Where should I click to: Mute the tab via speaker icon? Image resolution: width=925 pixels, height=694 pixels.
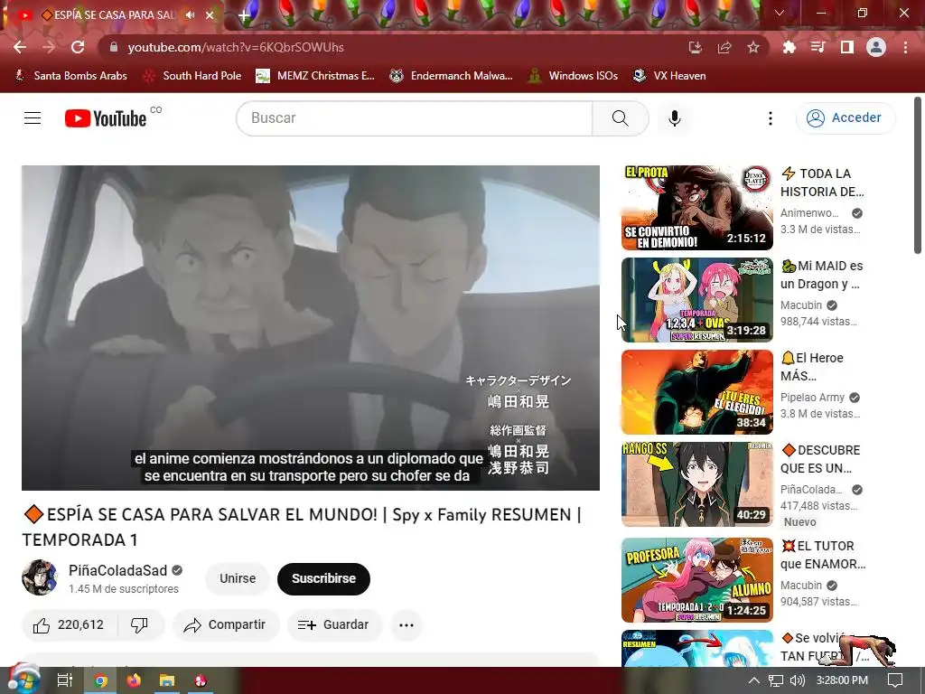tap(190, 15)
